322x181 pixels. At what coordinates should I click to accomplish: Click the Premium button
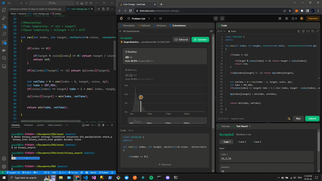pos(313,19)
